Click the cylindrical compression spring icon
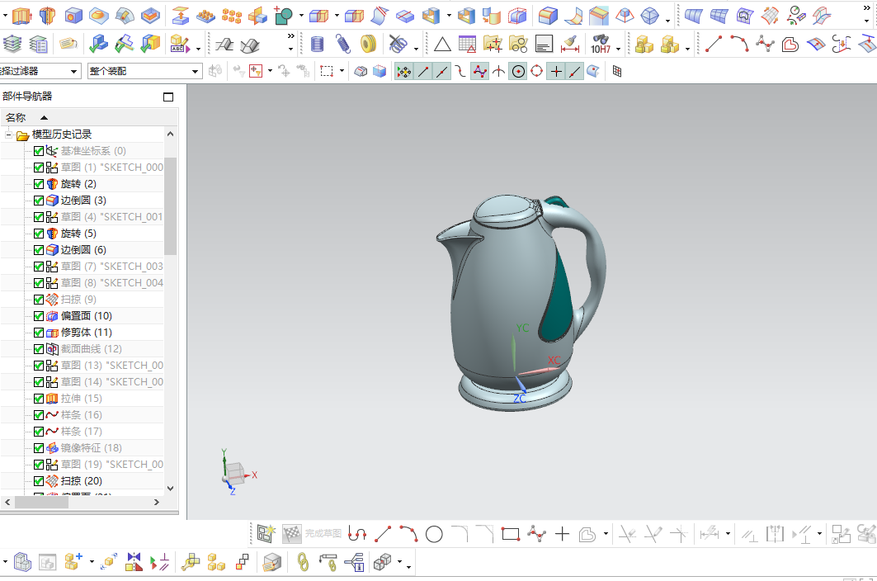877x581 pixels. (317, 44)
